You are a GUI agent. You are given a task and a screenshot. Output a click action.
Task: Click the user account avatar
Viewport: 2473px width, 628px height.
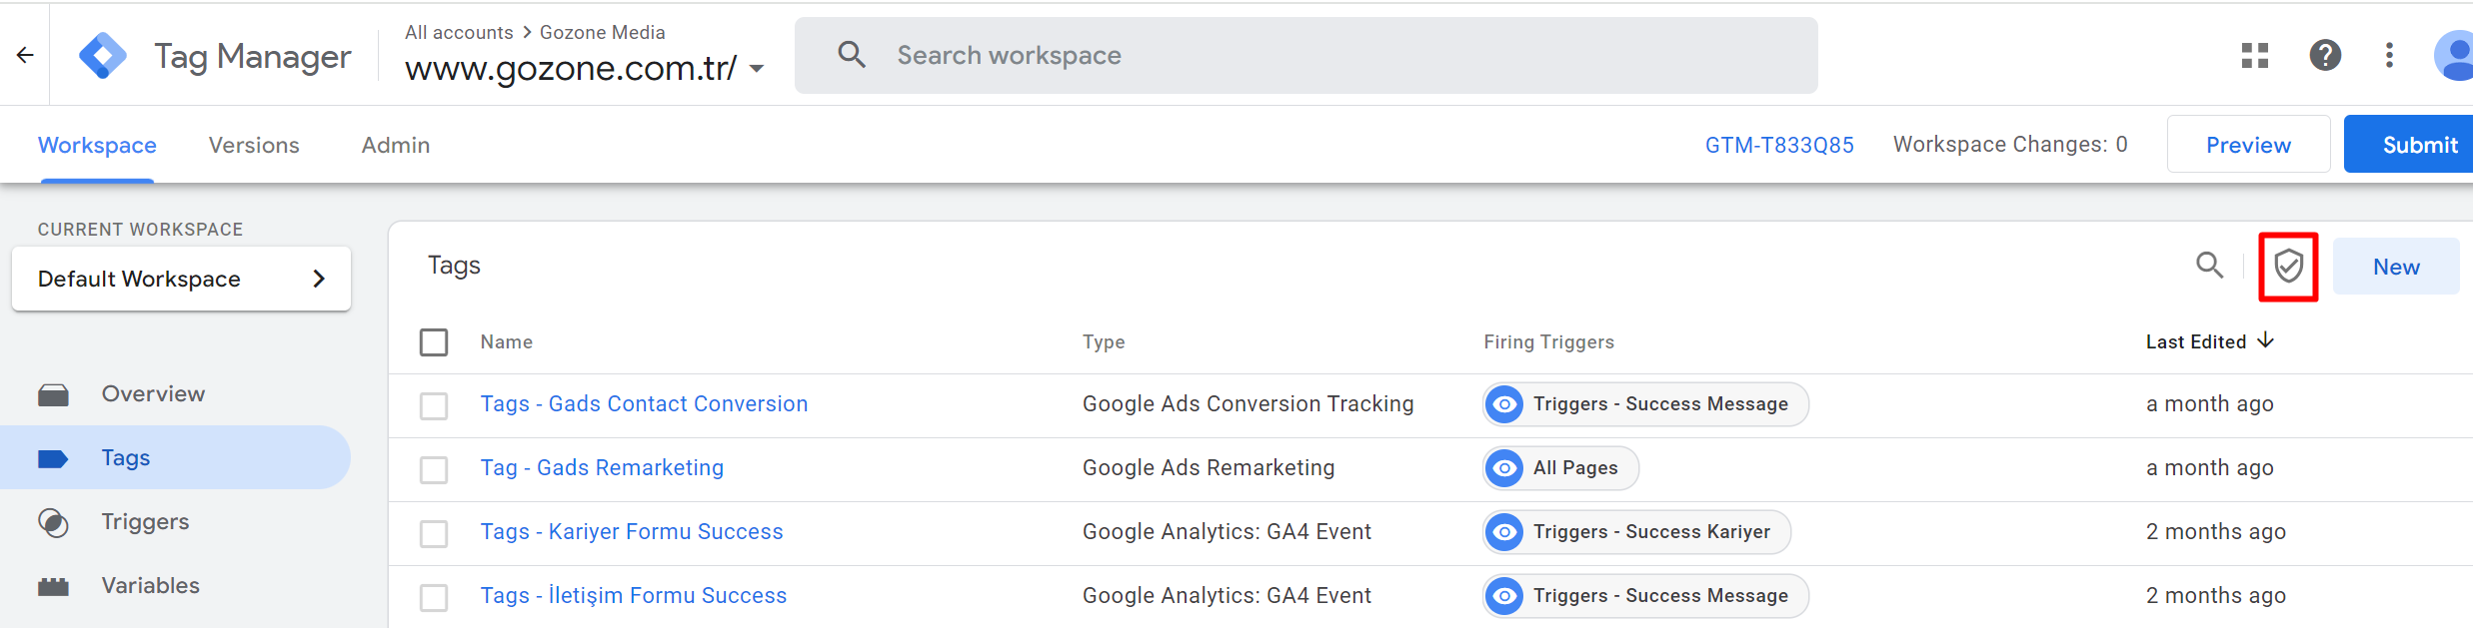pyautogui.click(x=2453, y=56)
